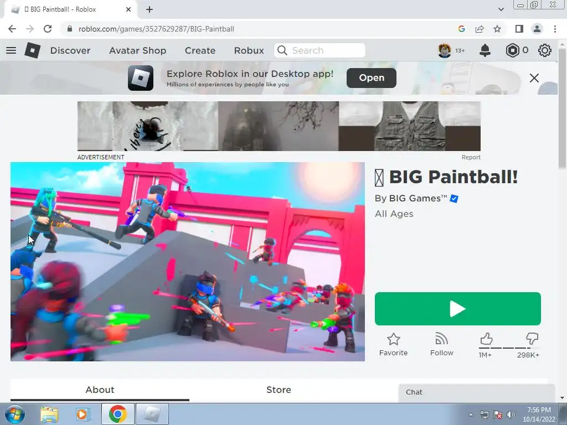Bookmark this page with the star
The width and height of the screenshot is (567, 425).
pyautogui.click(x=498, y=29)
